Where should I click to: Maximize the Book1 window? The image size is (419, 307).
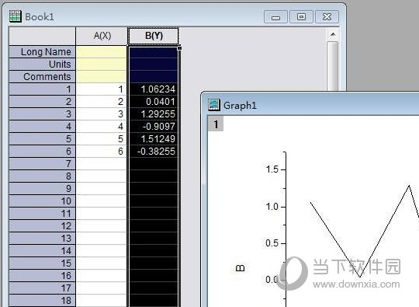point(301,17)
